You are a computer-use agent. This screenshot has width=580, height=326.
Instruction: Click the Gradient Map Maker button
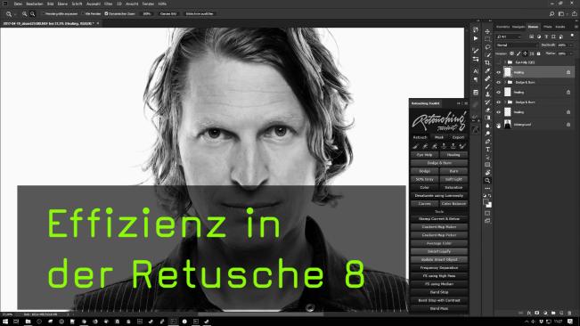tap(439, 227)
